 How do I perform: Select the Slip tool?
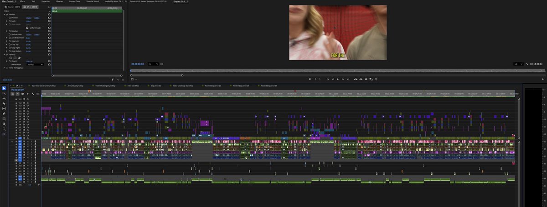[4, 109]
